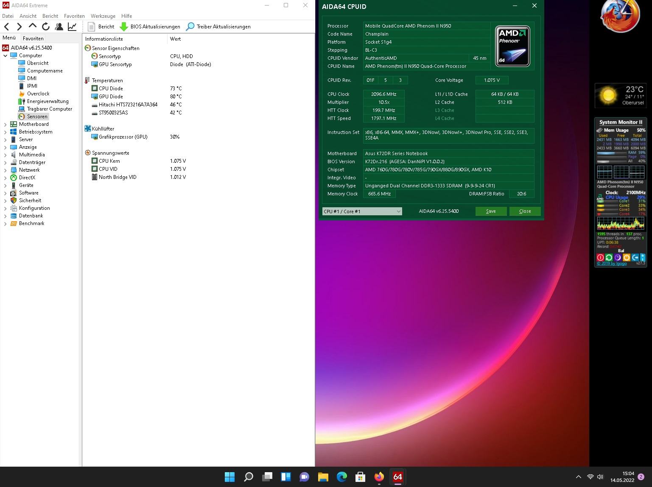Select the Hitachi HTS723216A7A364 row
The height and width of the screenshot is (487, 652).
pyautogui.click(x=199, y=105)
